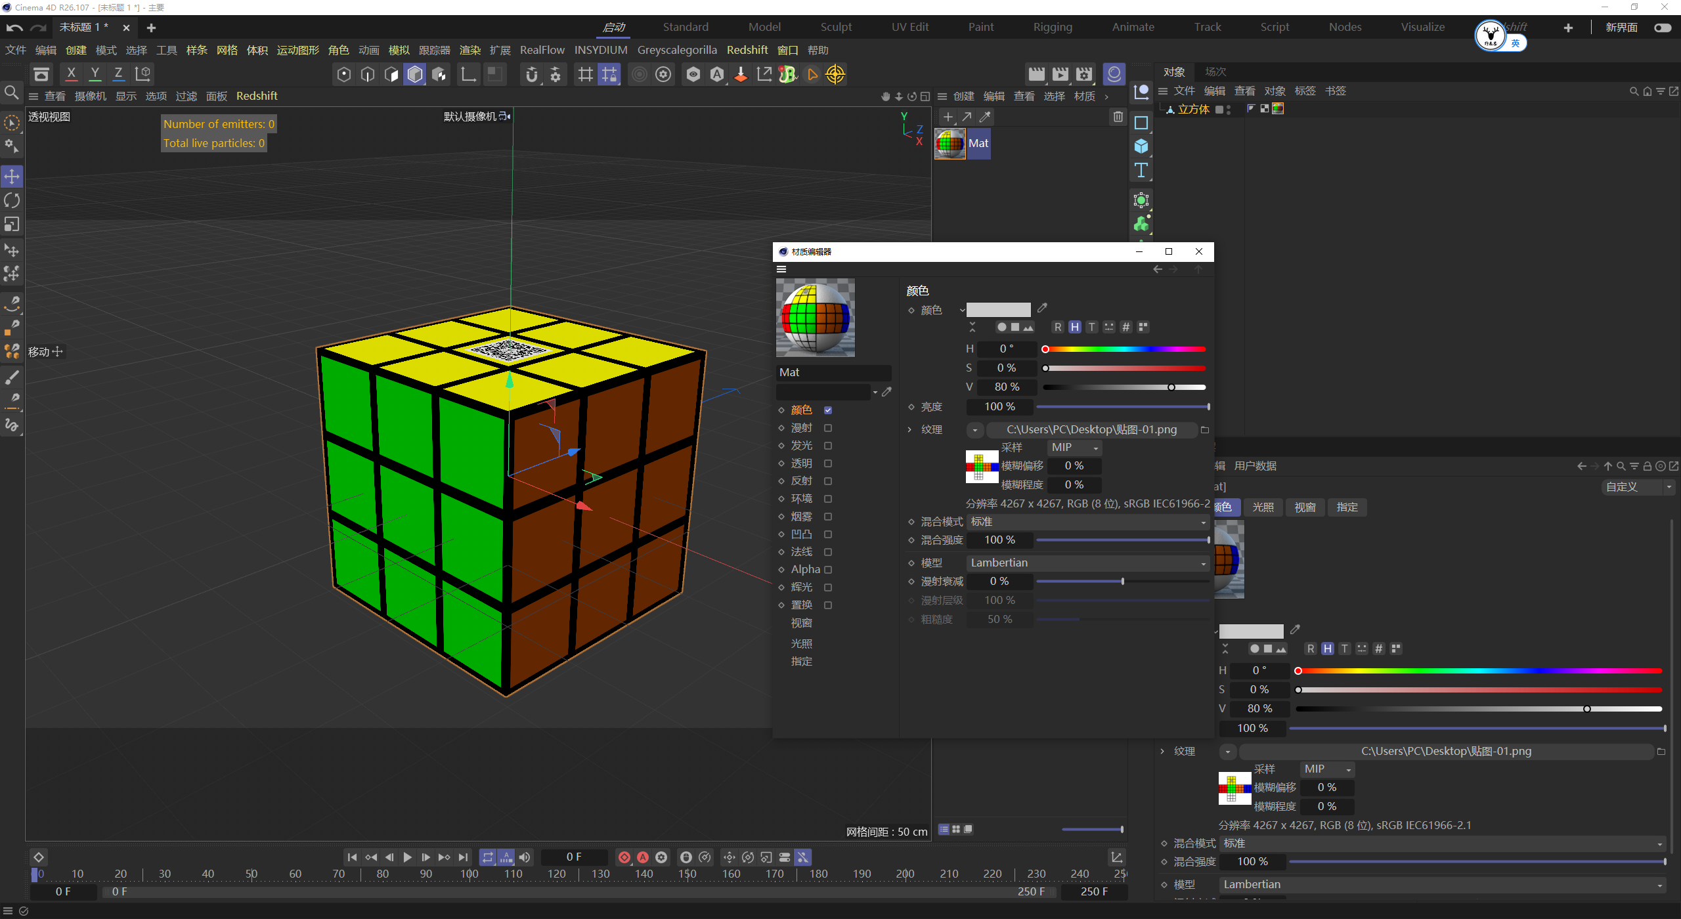Image resolution: width=1681 pixels, height=919 pixels.
Task: Switch to the UV Edit layout tab
Action: (x=909, y=27)
